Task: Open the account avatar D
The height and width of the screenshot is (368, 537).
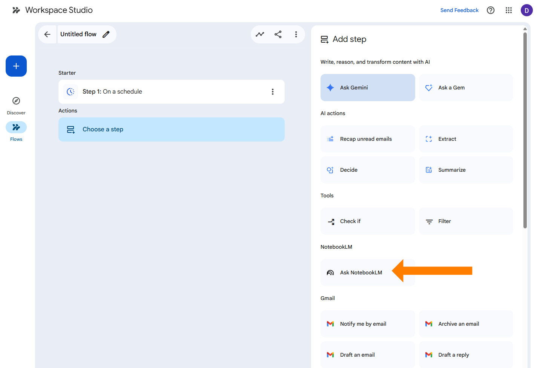Action: click(526, 10)
